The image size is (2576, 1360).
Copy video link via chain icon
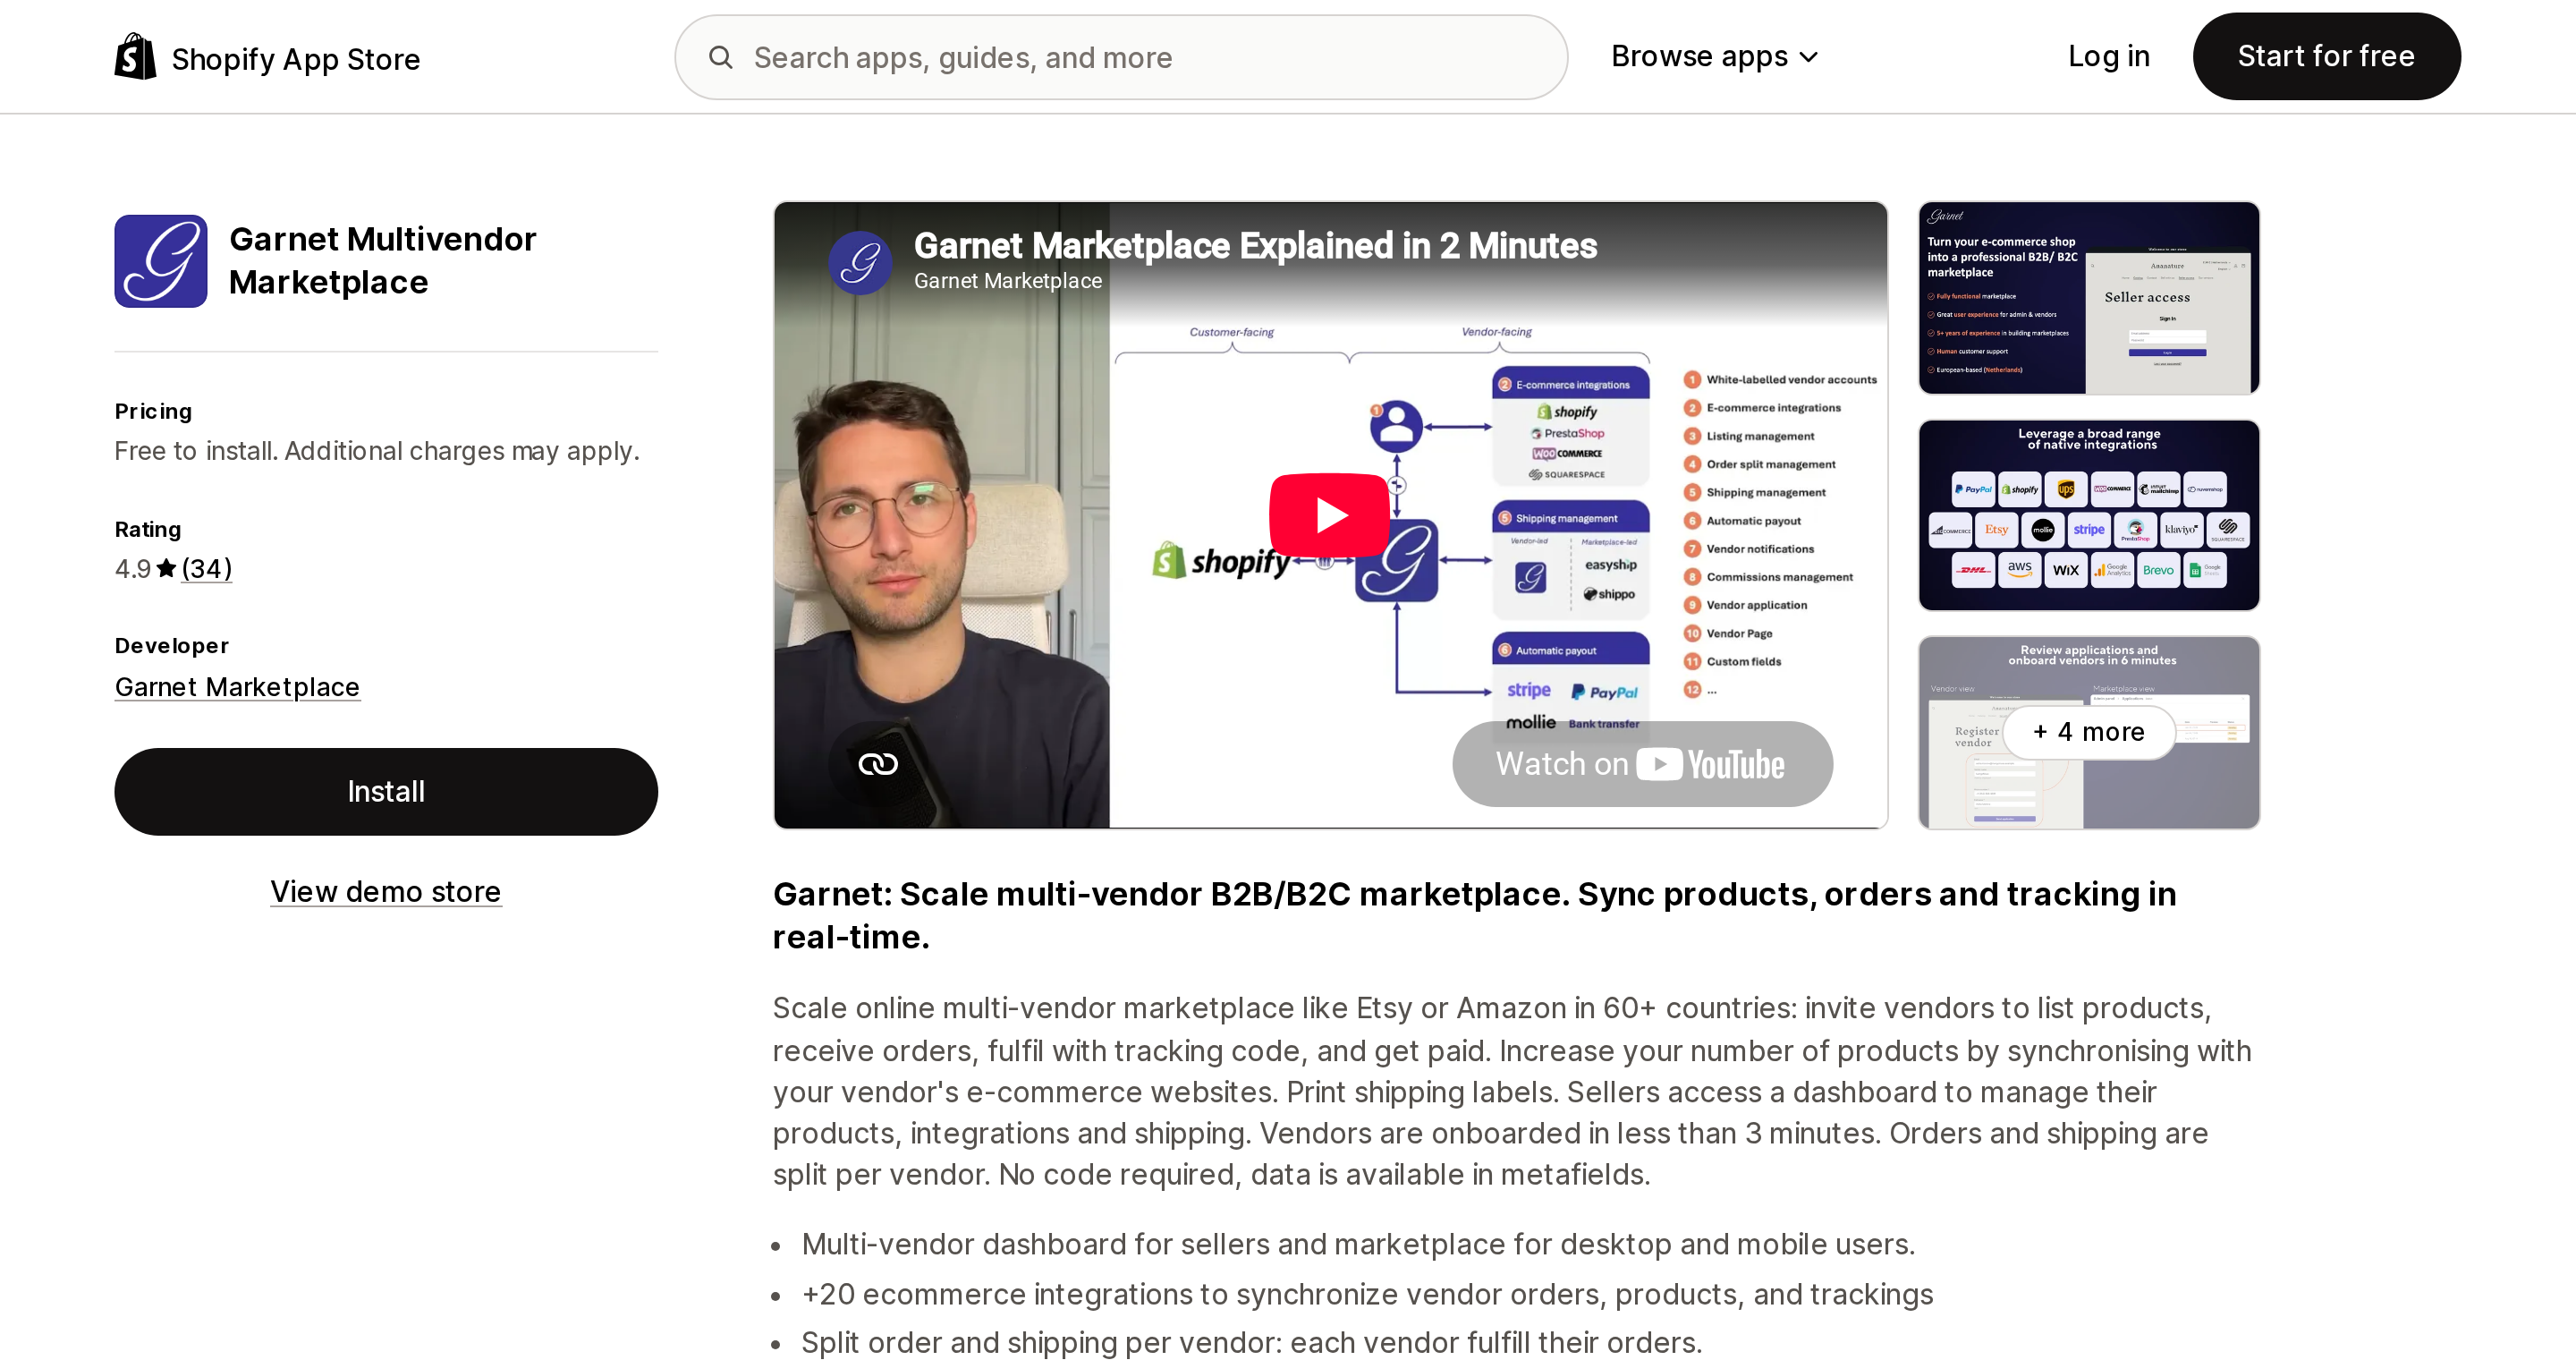[x=878, y=764]
